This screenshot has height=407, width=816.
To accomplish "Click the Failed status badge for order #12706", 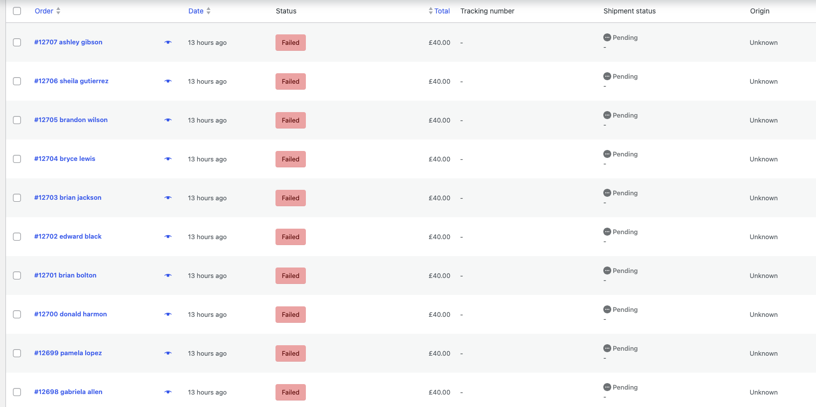I will click(290, 82).
